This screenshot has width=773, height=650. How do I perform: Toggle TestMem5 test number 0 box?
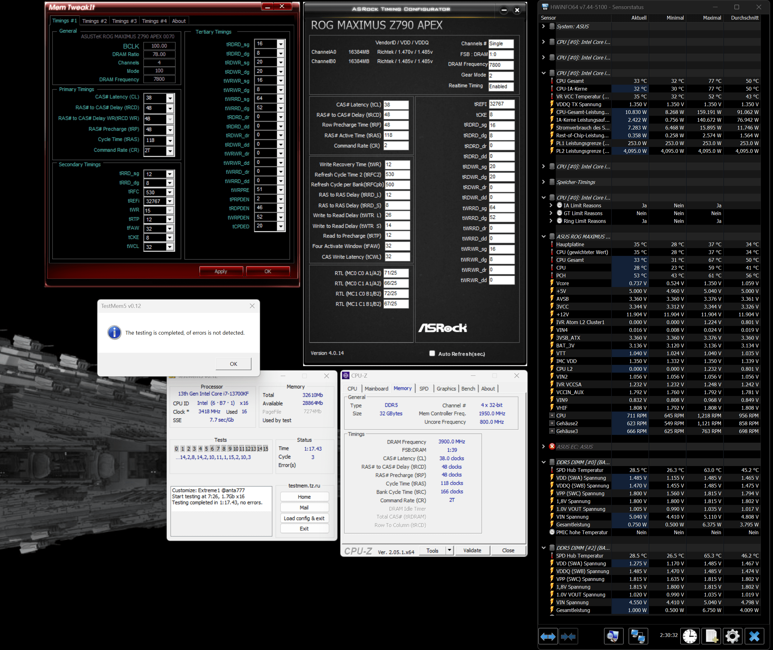click(x=176, y=449)
